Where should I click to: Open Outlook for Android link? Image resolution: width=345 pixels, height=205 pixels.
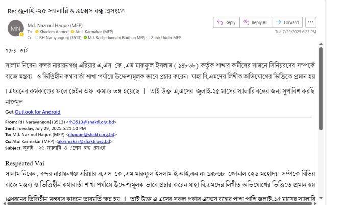click(37, 112)
